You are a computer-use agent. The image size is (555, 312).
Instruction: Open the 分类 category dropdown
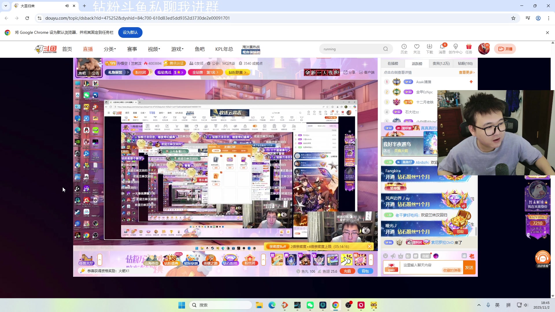pos(109,49)
